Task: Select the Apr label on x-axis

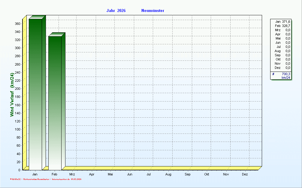Action: pyautogui.click(x=92, y=174)
